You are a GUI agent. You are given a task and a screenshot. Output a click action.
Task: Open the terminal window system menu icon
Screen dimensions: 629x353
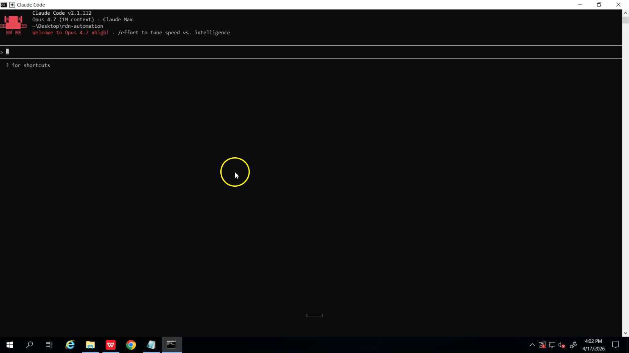click(4, 4)
